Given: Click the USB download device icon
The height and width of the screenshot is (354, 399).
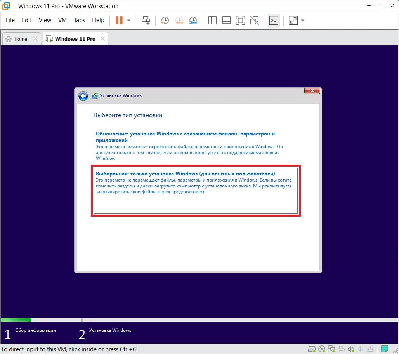Looking at the screenshot, I should click(x=370, y=349).
